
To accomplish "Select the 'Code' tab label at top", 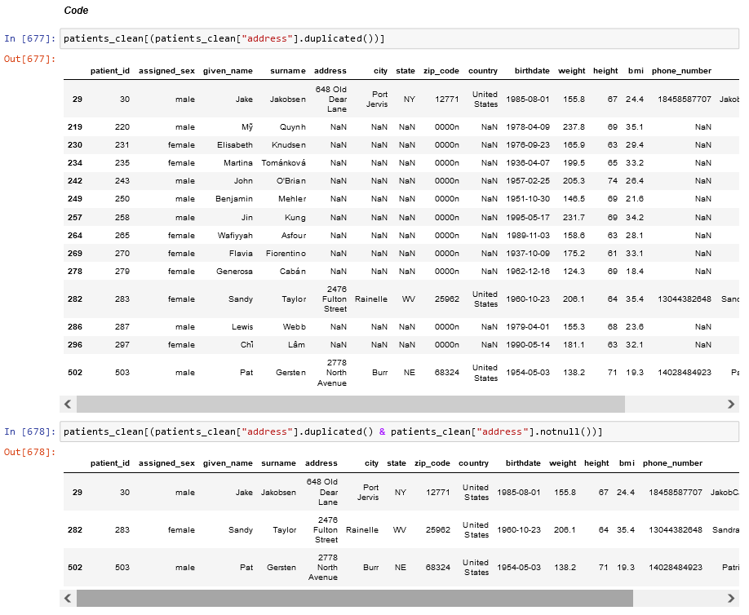I will point(75,10).
